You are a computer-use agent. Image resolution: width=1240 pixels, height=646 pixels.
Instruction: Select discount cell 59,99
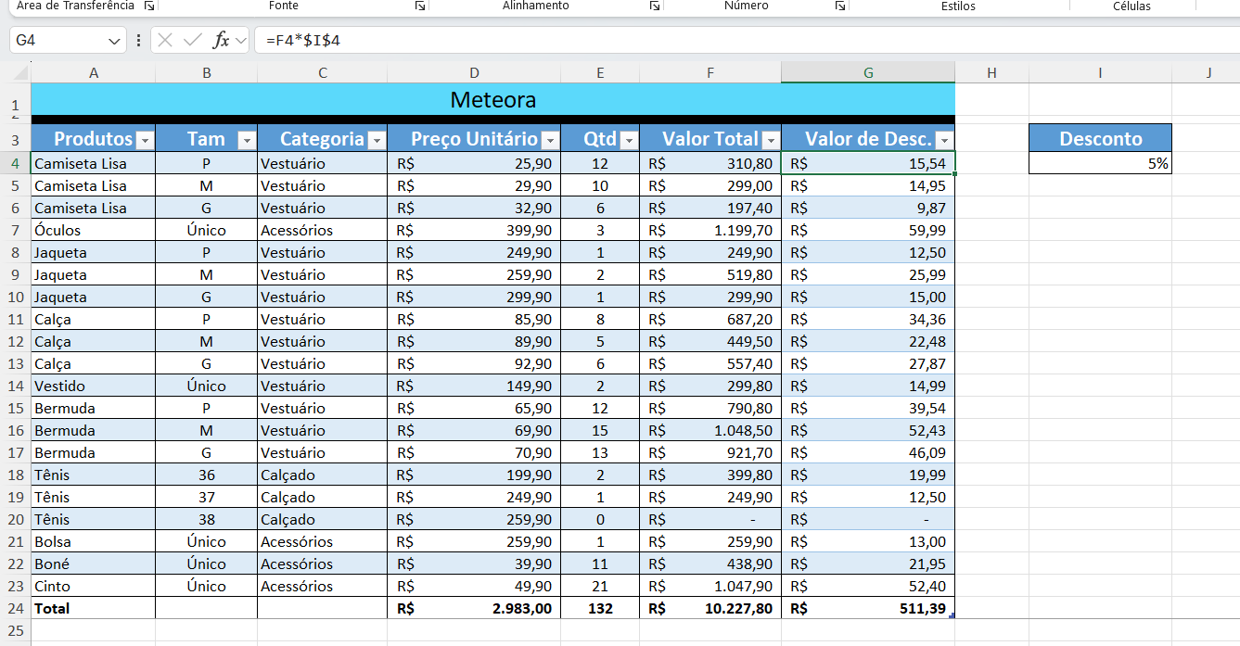pos(868,230)
